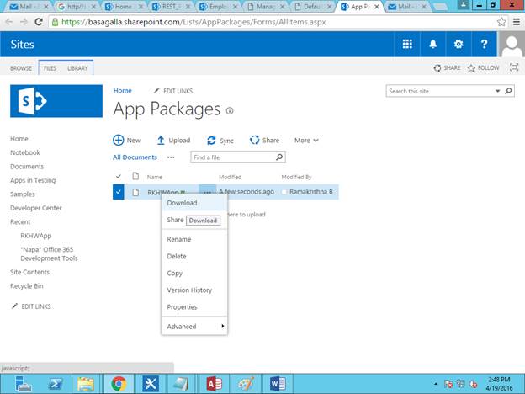Open Chrome from the taskbar
525x394 pixels.
tap(119, 384)
